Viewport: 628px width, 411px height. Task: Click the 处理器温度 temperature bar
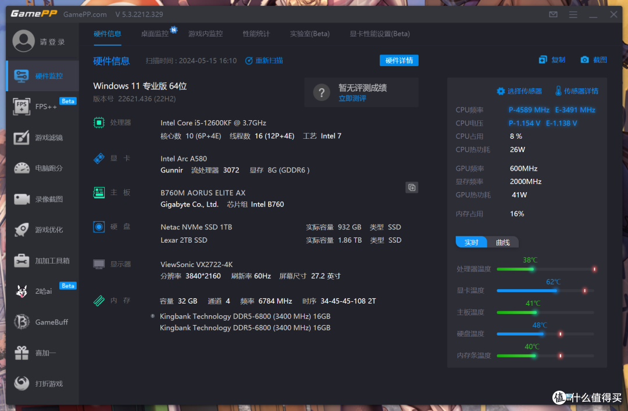point(546,269)
